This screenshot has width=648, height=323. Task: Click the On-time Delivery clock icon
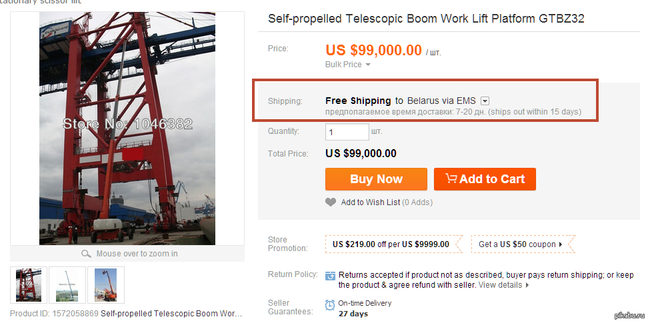coord(331,305)
